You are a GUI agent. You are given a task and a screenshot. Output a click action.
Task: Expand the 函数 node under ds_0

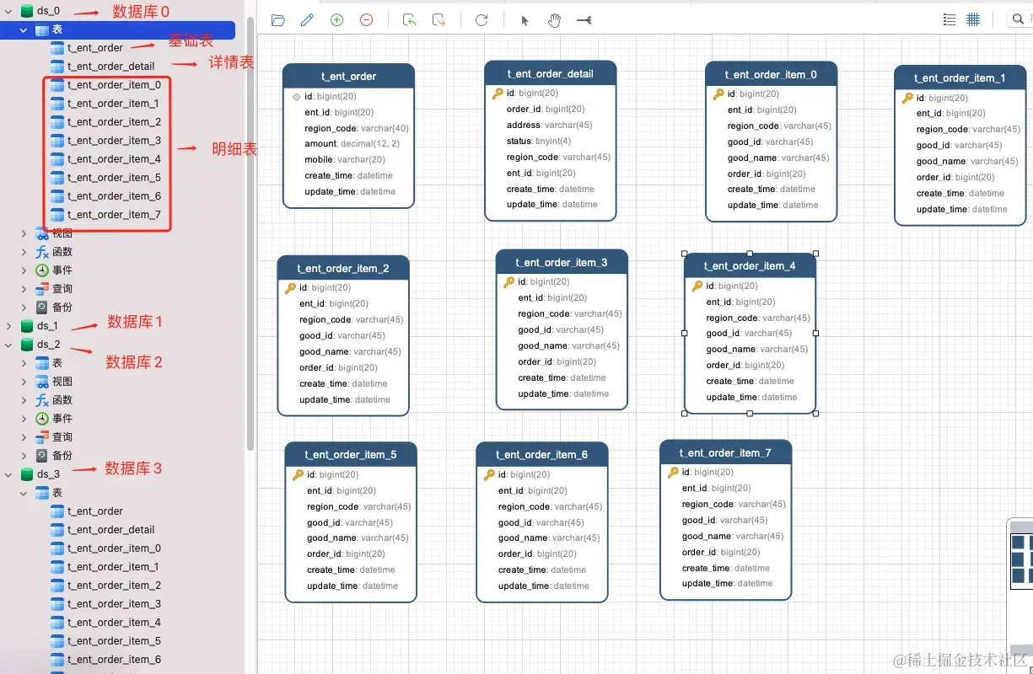[24, 252]
